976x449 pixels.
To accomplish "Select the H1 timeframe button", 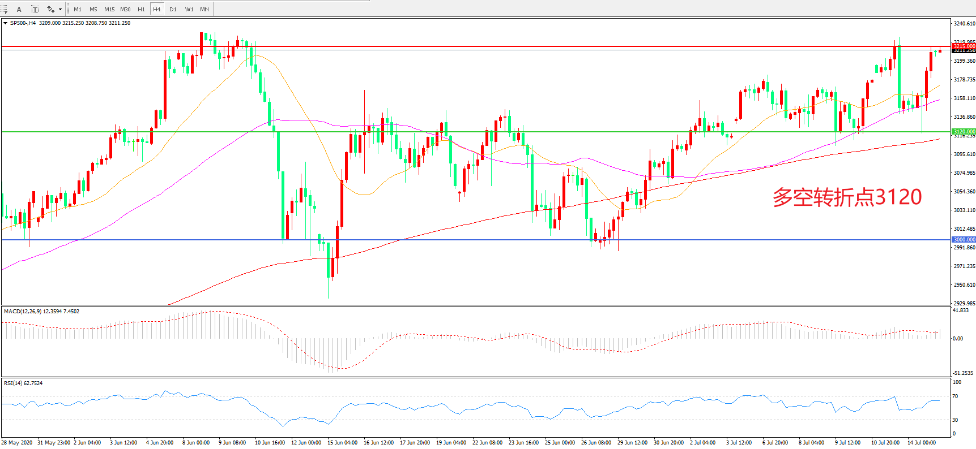I will pyautogui.click(x=141, y=9).
